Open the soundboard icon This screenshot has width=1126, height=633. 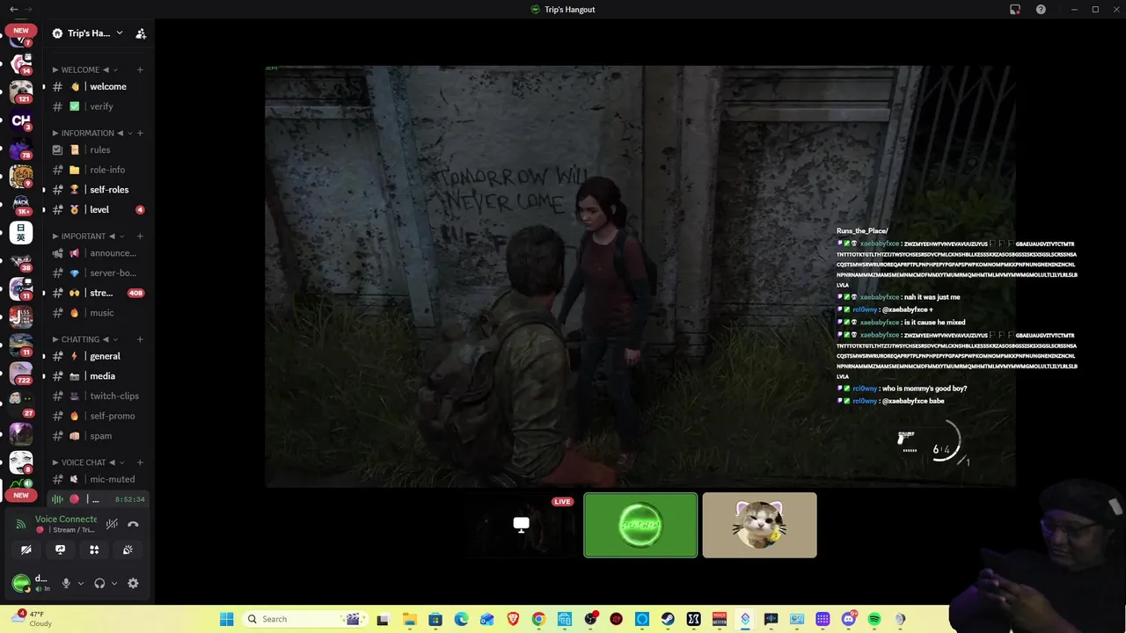pos(128,549)
